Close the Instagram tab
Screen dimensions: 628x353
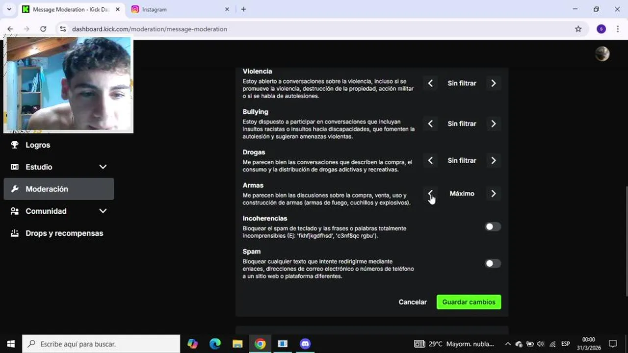pyautogui.click(x=227, y=9)
